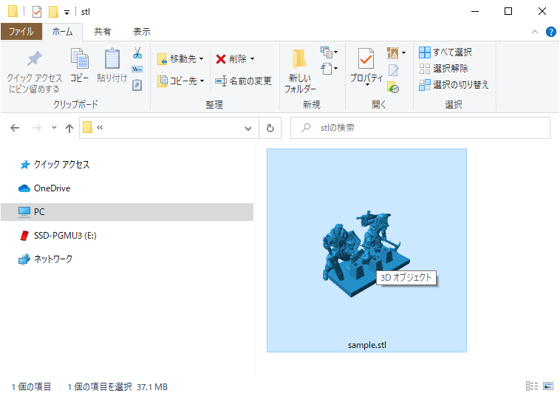
Task: Click the breadcrumb « chevron in address bar
Action: [100, 128]
